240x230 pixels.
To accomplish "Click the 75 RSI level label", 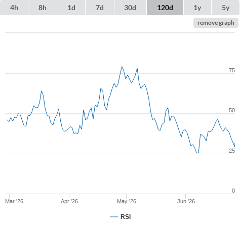I will pos(232,70).
